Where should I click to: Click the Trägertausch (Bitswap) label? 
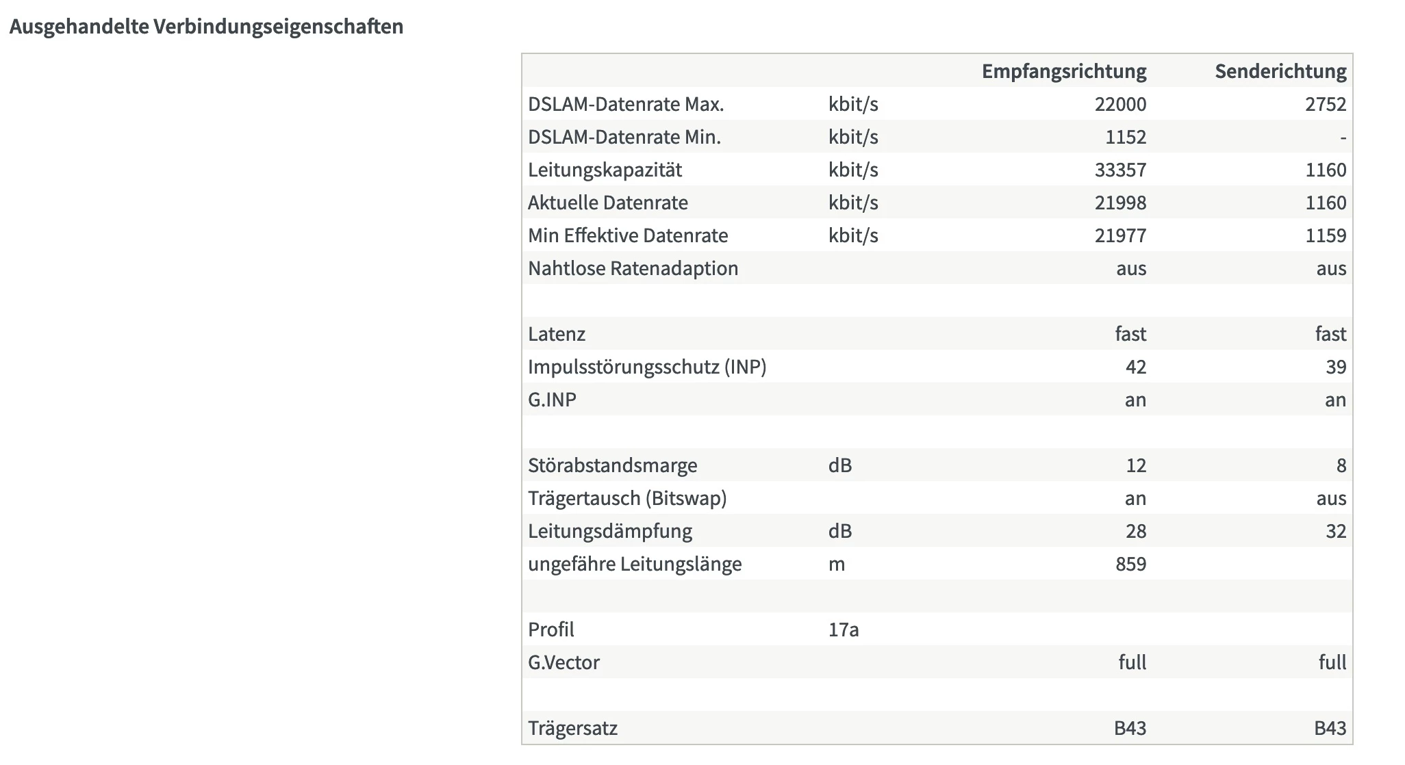pyautogui.click(x=626, y=498)
